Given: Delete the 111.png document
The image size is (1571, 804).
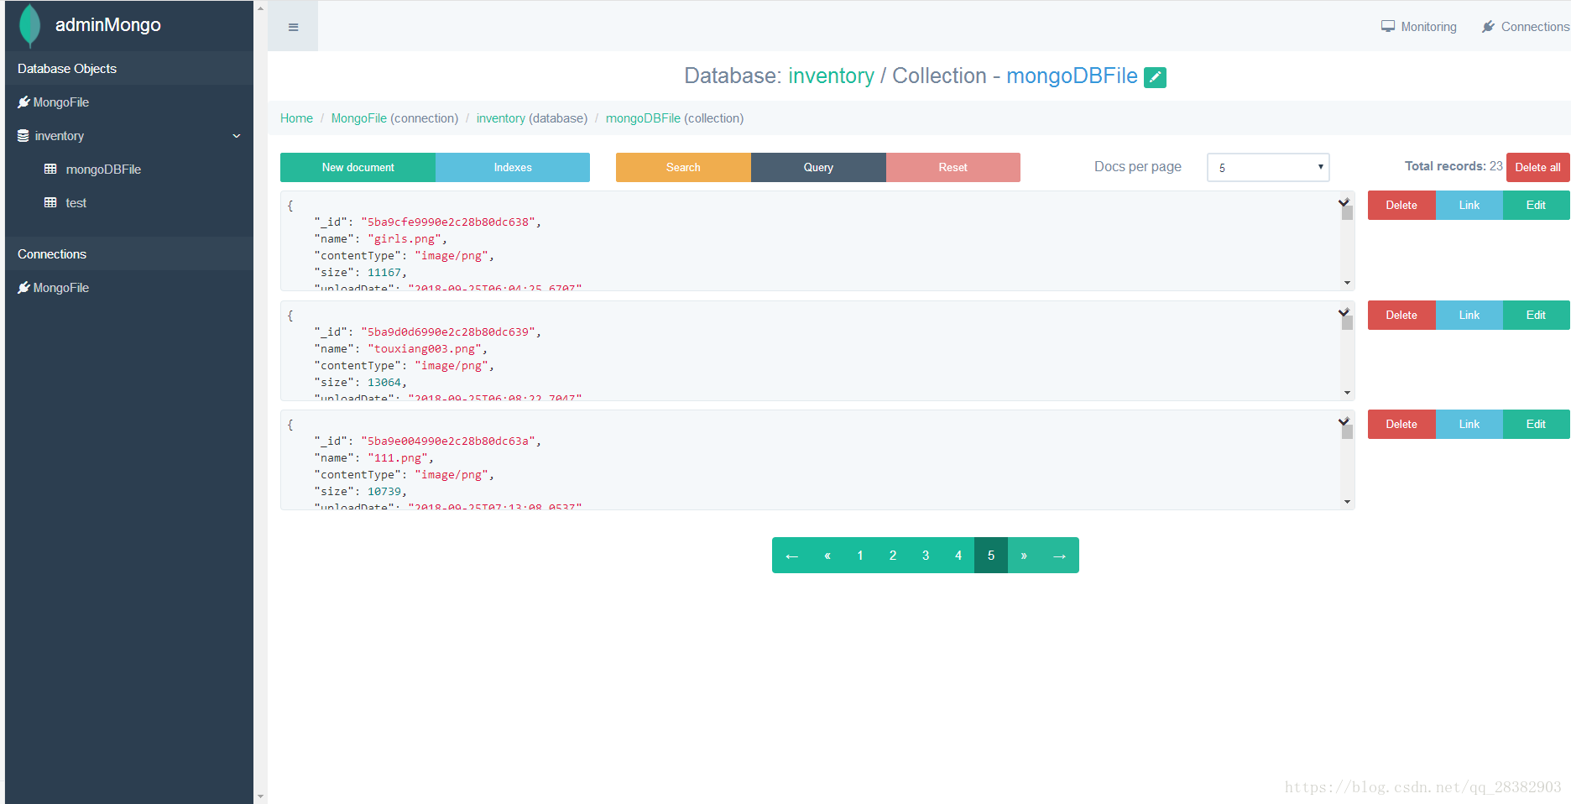Looking at the screenshot, I should click(x=1401, y=425).
